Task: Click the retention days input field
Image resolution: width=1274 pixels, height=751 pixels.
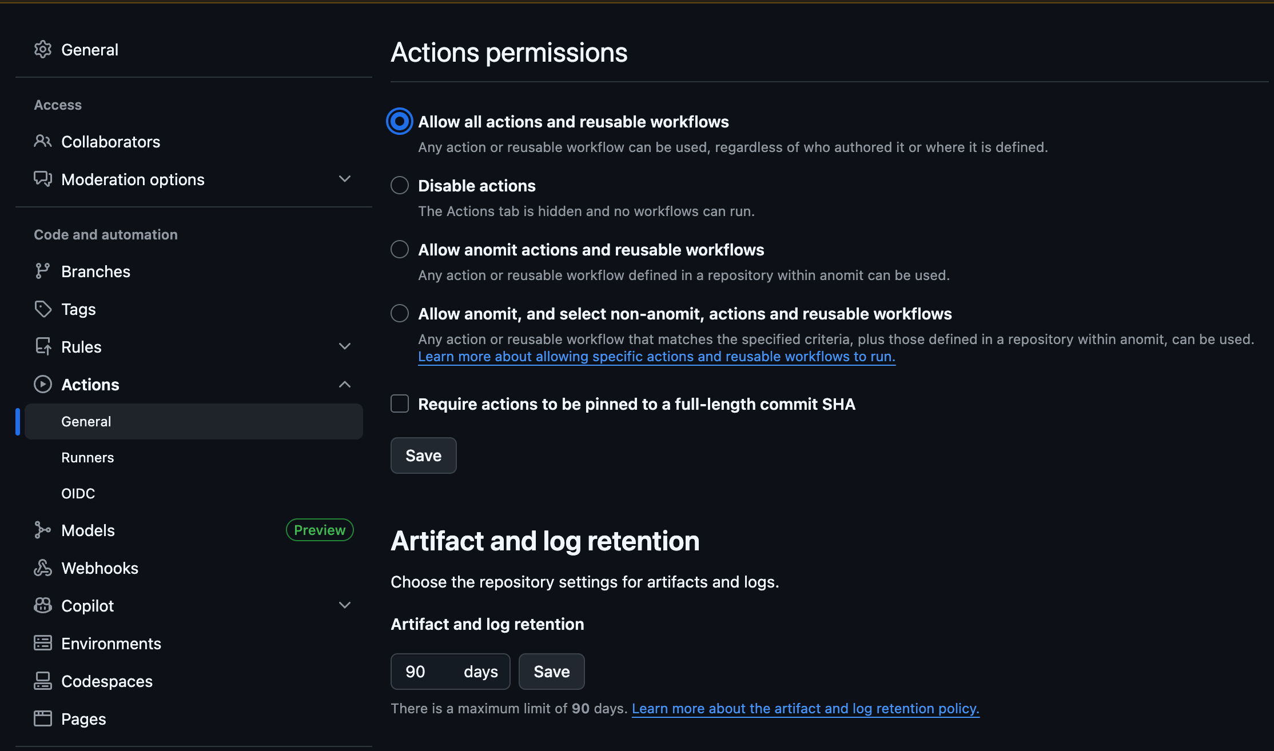Action: (x=450, y=672)
